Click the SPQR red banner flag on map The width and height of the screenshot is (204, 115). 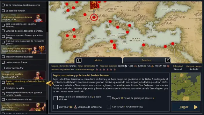point(94,5)
